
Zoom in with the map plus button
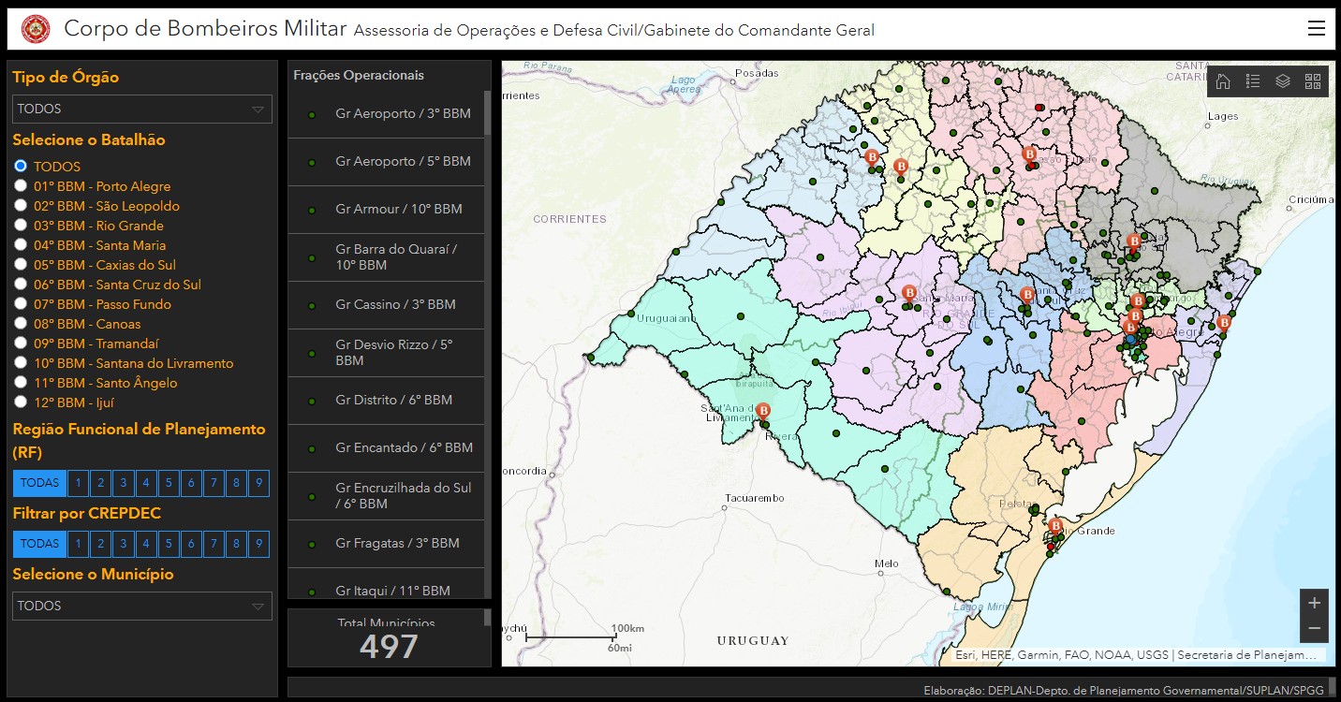click(1315, 602)
